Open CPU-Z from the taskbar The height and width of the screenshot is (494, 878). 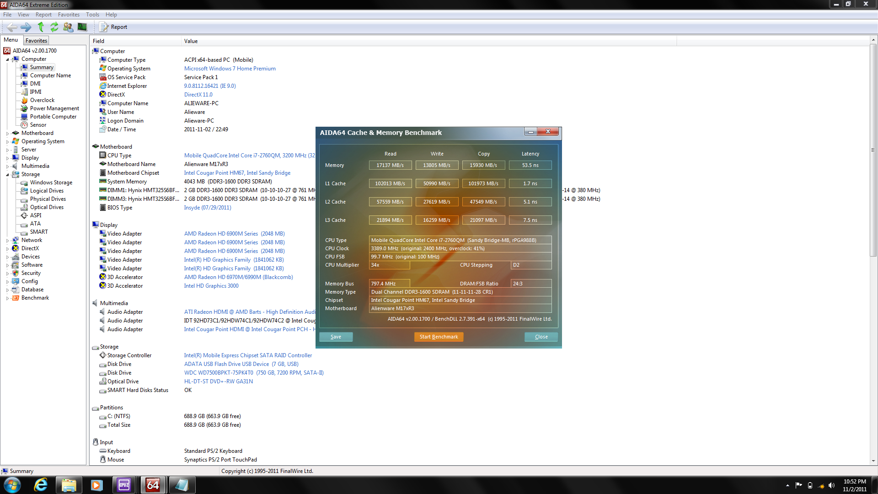pos(124,485)
